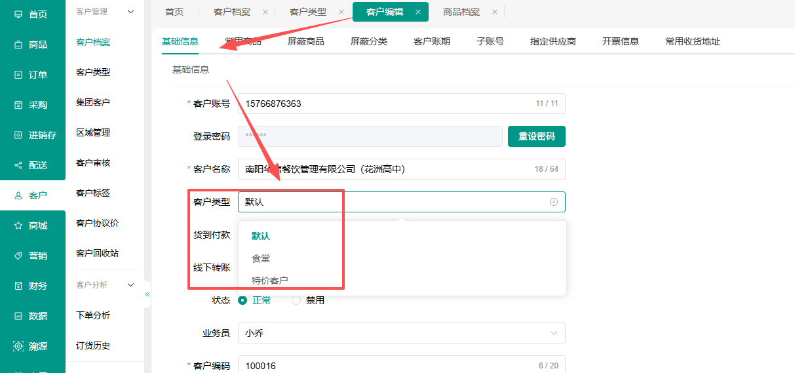Open the 客户类型 dropdown field
The image size is (795, 373).
pos(401,202)
